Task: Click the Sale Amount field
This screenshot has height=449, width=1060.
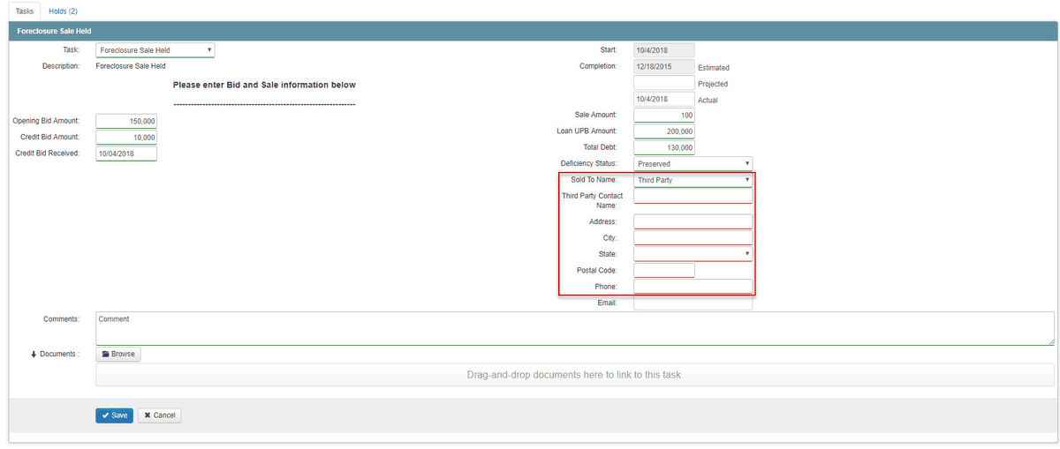Action: 664,115
